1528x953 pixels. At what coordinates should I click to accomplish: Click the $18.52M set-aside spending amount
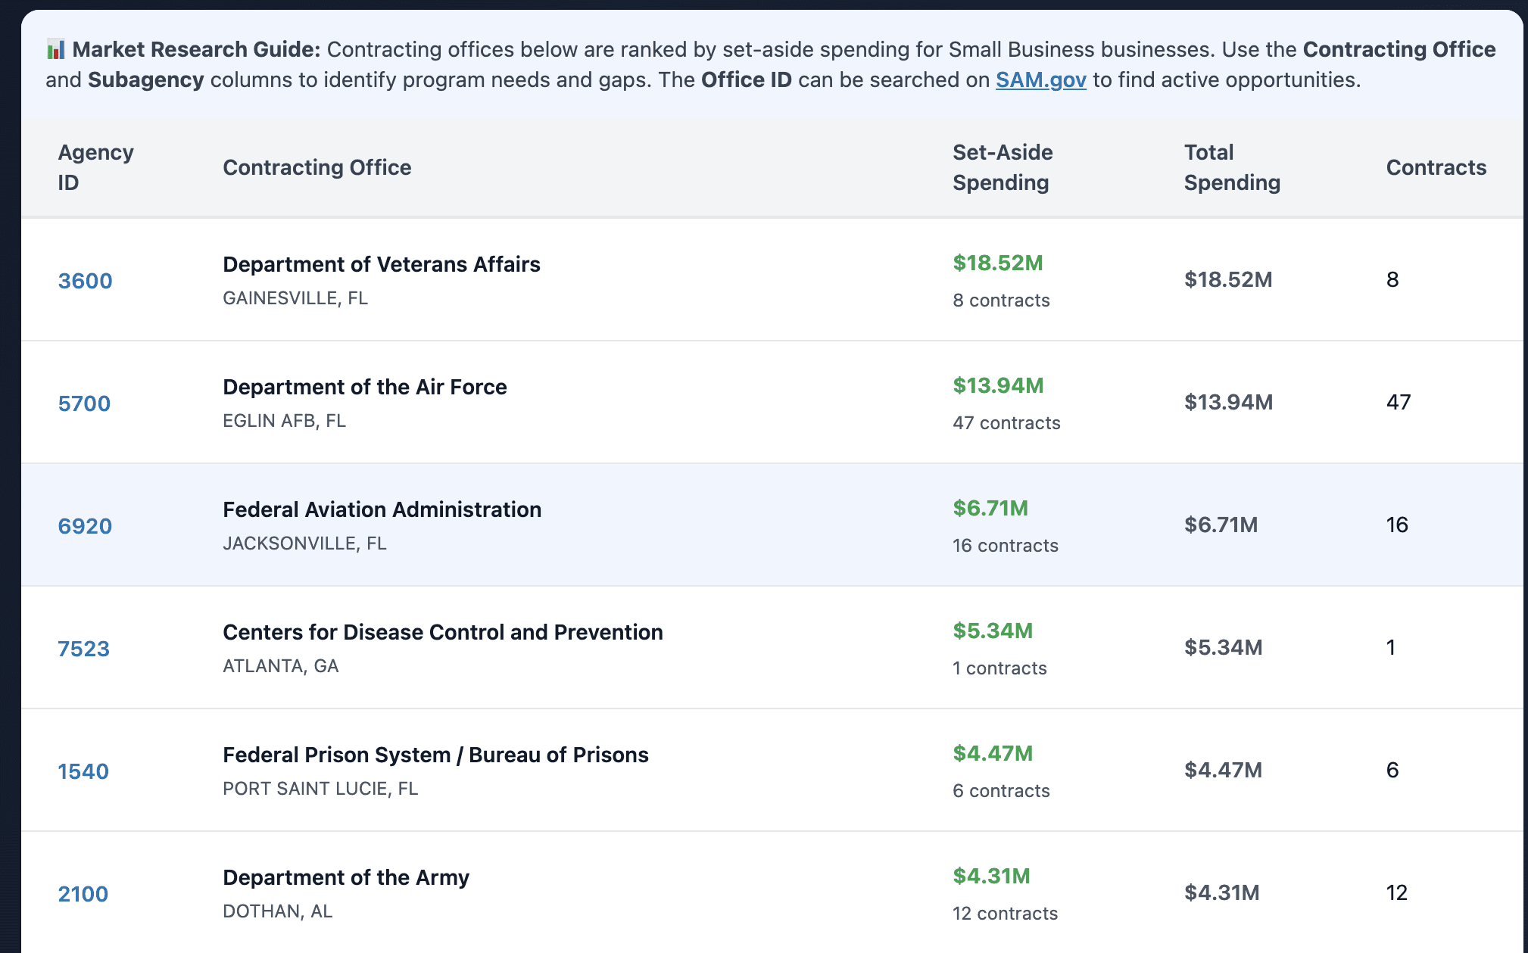coord(997,263)
